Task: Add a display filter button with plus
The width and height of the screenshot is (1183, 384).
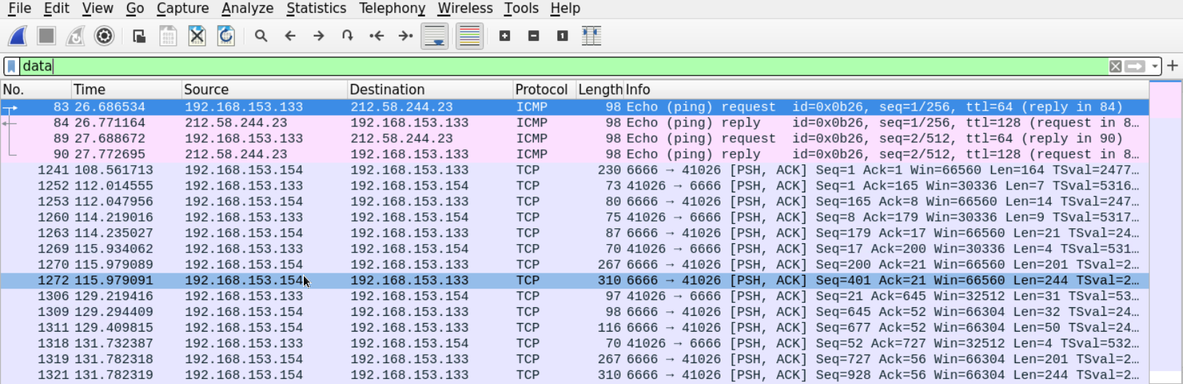Action: point(1173,66)
